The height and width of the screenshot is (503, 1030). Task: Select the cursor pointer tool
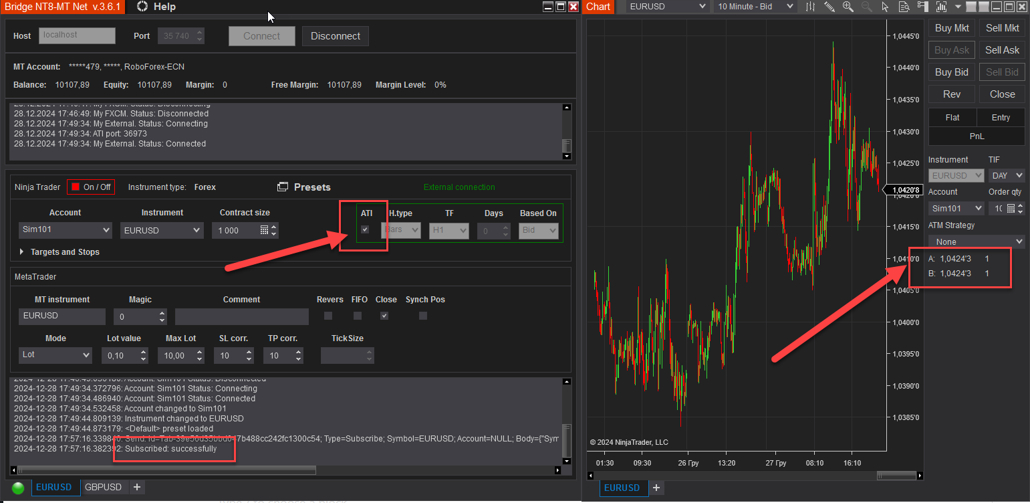(886, 7)
